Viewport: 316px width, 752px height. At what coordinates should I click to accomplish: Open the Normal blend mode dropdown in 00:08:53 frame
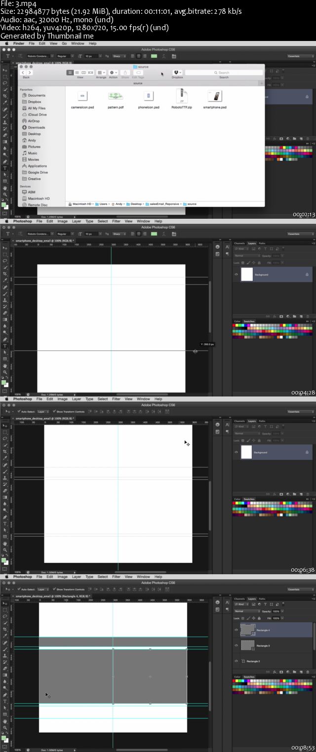(247, 611)
